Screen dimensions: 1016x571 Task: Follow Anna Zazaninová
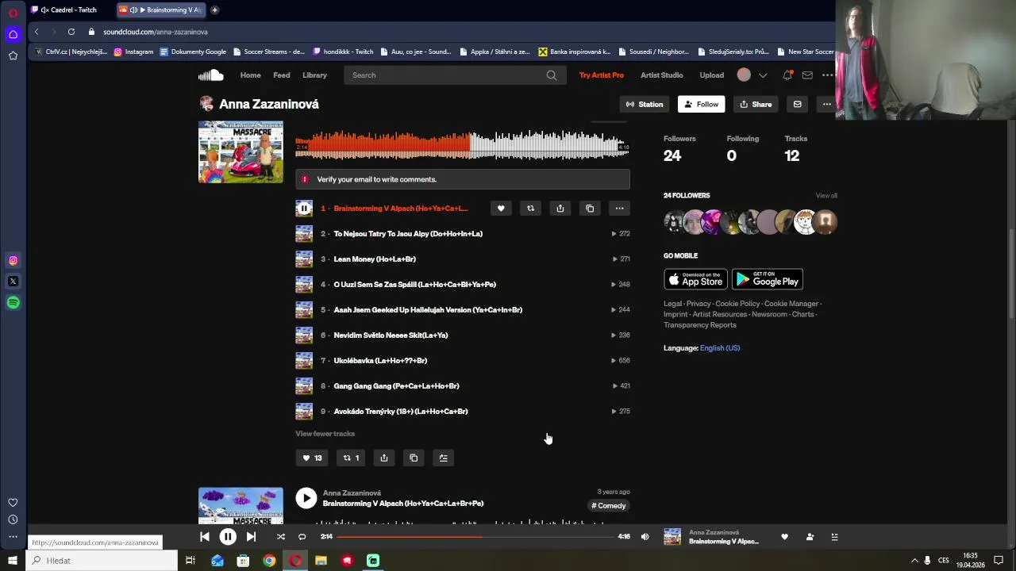[701, 104]
